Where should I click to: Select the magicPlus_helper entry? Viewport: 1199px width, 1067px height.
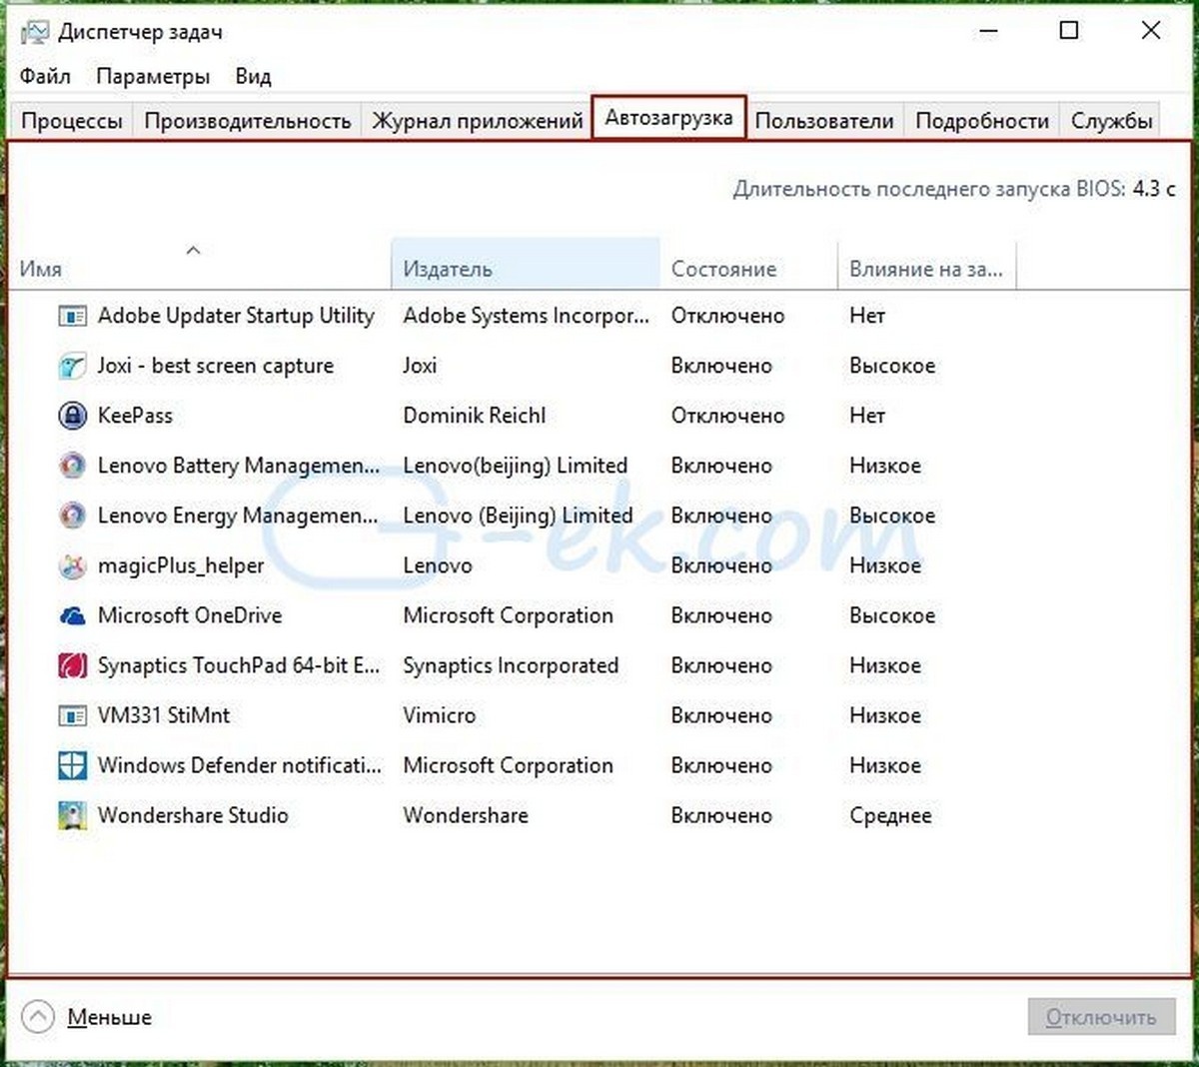click(x=181, y=565)
